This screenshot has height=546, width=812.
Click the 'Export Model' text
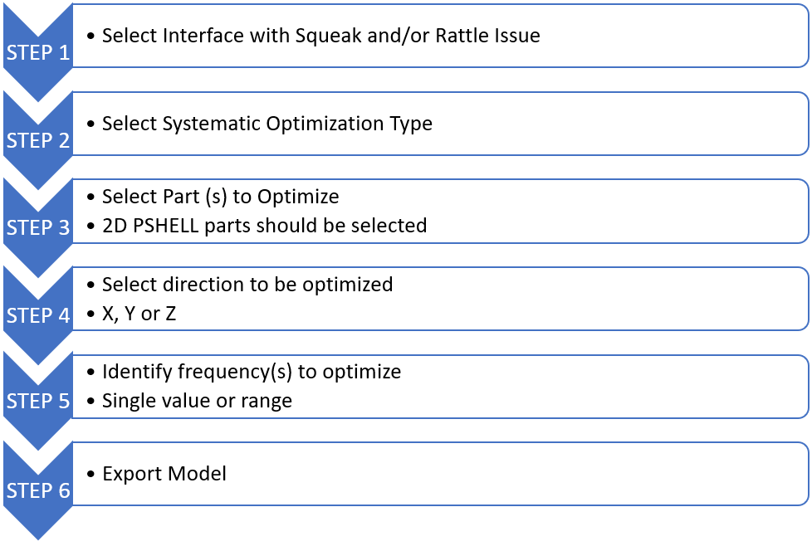(164, 474)
